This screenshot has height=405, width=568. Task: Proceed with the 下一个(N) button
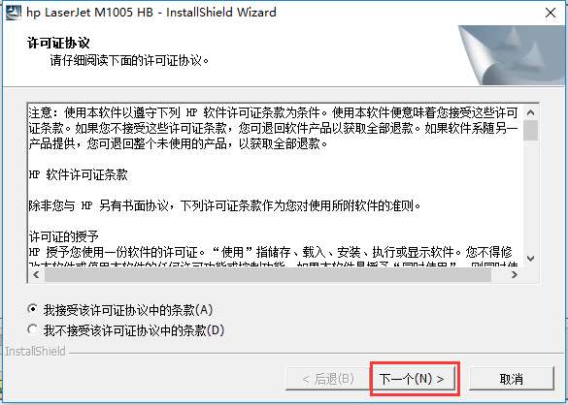point(413,379)
